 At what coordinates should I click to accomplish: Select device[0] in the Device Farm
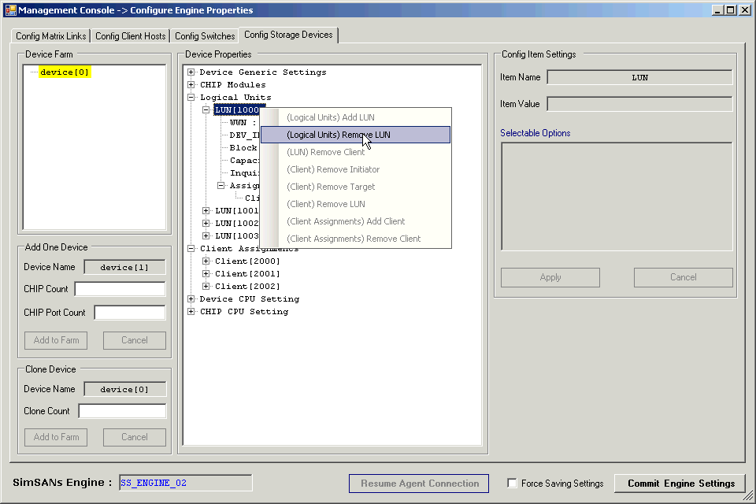pos(65,72)
